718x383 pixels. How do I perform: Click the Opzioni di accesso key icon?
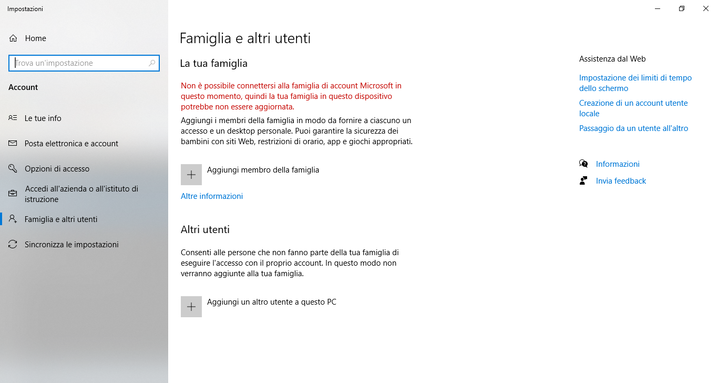click(x=13, y=169)
